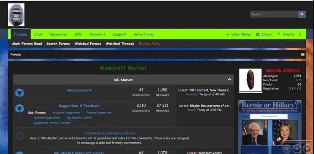Click into the Search input field
Image resolution: width=314 pixels, height=154 pixels.
click(x=274, y=14)
